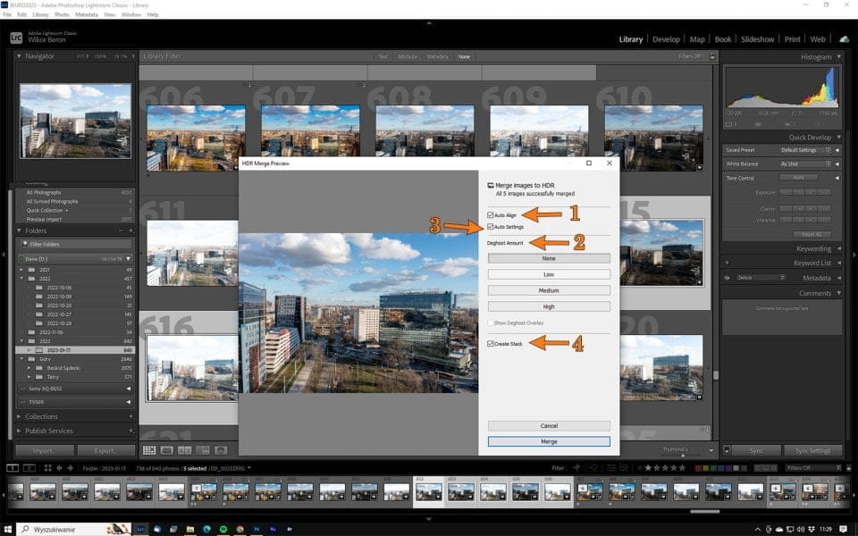Switch to Loupe view icon

coord(166,449)
